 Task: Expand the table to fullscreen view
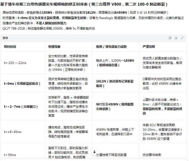(182, 38)
